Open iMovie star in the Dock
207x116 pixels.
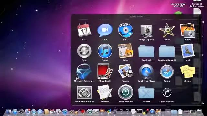[71, 111]
